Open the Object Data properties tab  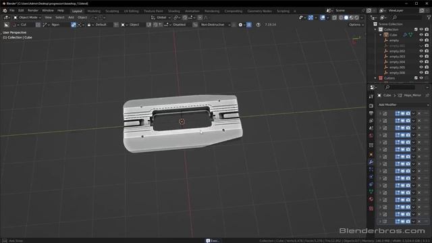pos(371,192)
